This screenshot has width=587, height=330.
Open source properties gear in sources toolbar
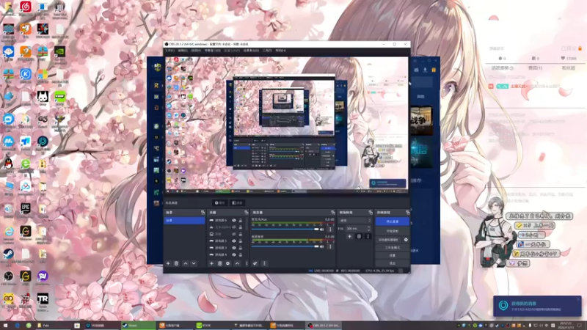pos(228,263)
